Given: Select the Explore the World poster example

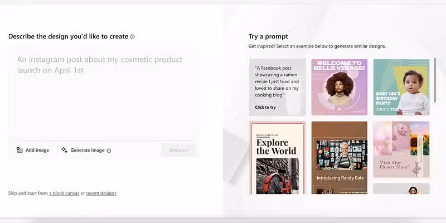Looking at the screenshot, I should [277, 158].
